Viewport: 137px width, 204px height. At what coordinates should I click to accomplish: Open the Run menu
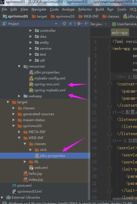(110, 9)
